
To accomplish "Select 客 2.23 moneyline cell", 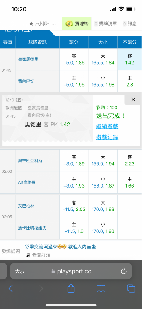I will (130, 161).
